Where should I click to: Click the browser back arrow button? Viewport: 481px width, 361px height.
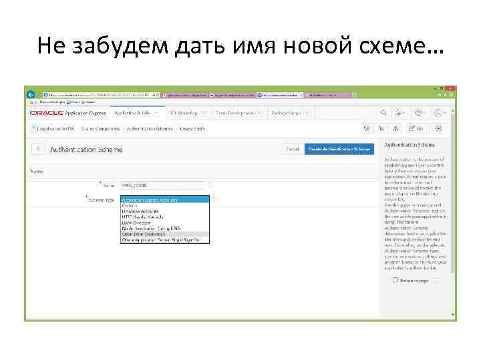pos(31,94)
